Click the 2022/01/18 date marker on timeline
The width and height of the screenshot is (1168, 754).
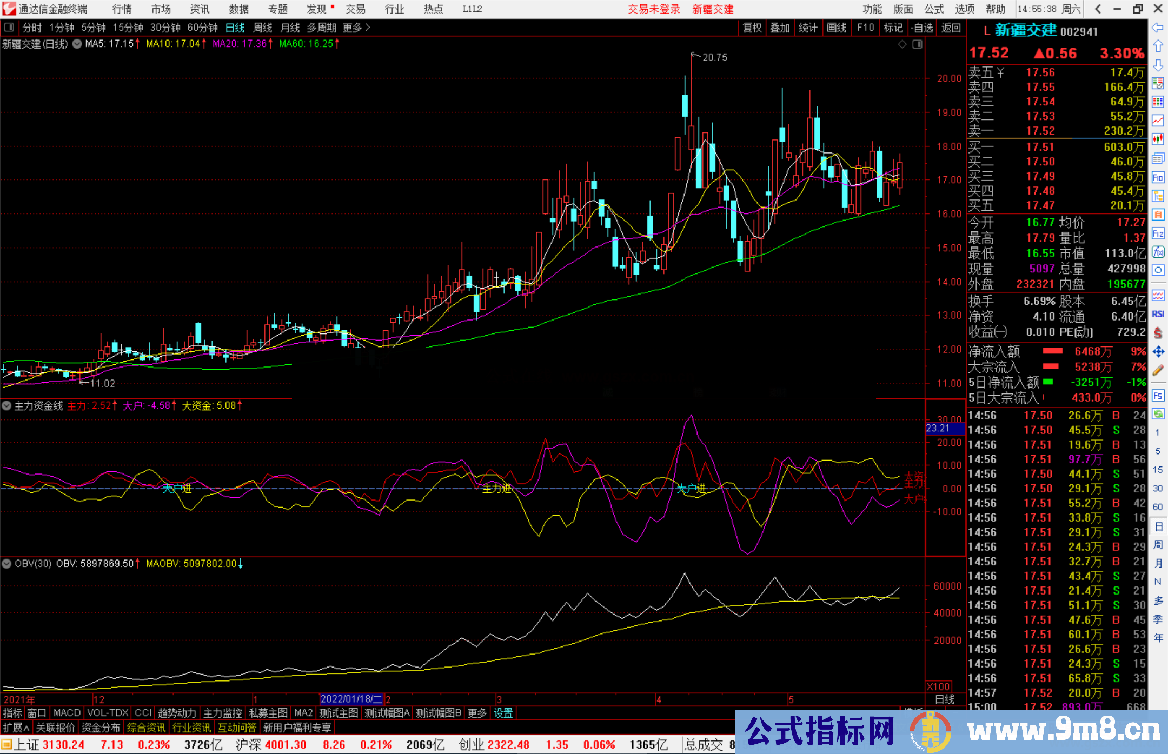click(351, 699)
